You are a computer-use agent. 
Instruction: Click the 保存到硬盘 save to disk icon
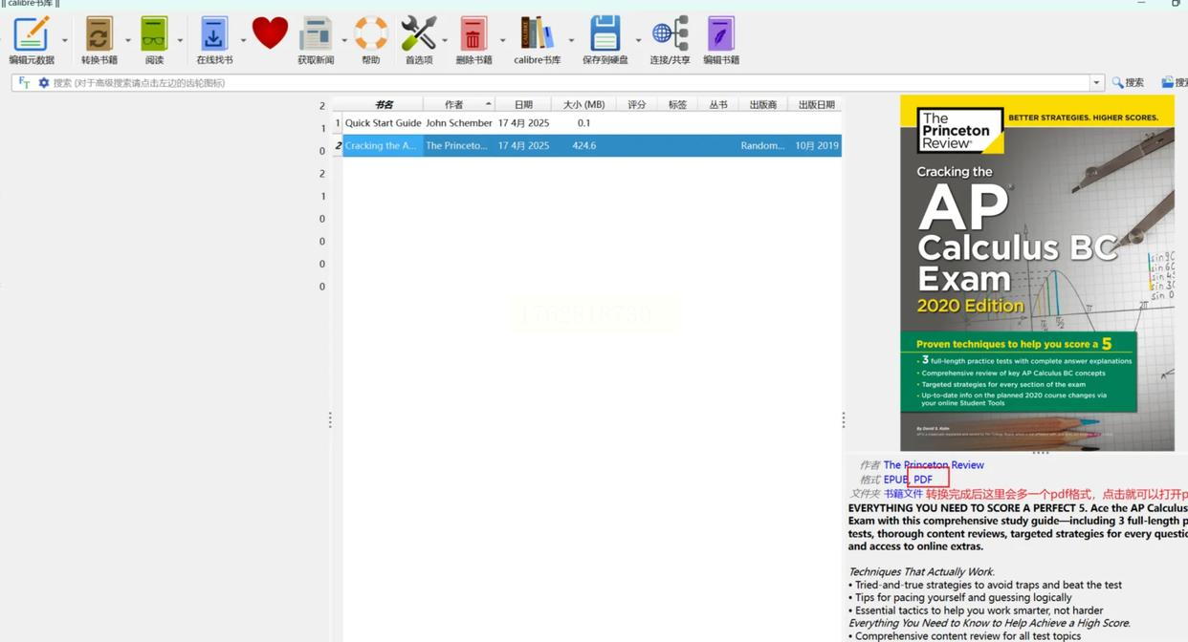tap(605, 35)
